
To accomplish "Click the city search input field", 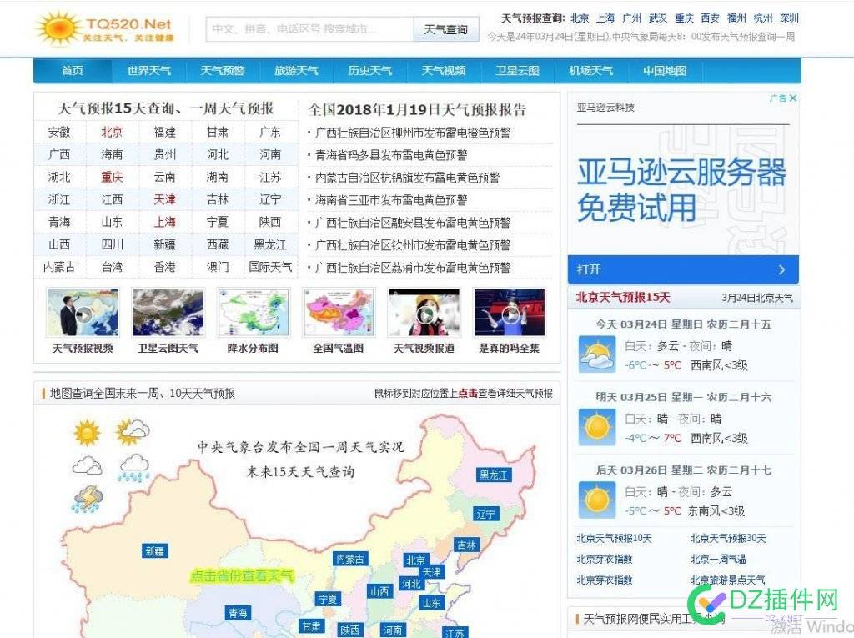I will click(x=310, y=29).
